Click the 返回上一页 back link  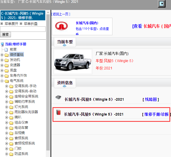tap(61, 14)
